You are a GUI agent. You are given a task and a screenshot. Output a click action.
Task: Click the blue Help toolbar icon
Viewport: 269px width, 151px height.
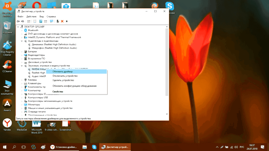pos(41,21)
